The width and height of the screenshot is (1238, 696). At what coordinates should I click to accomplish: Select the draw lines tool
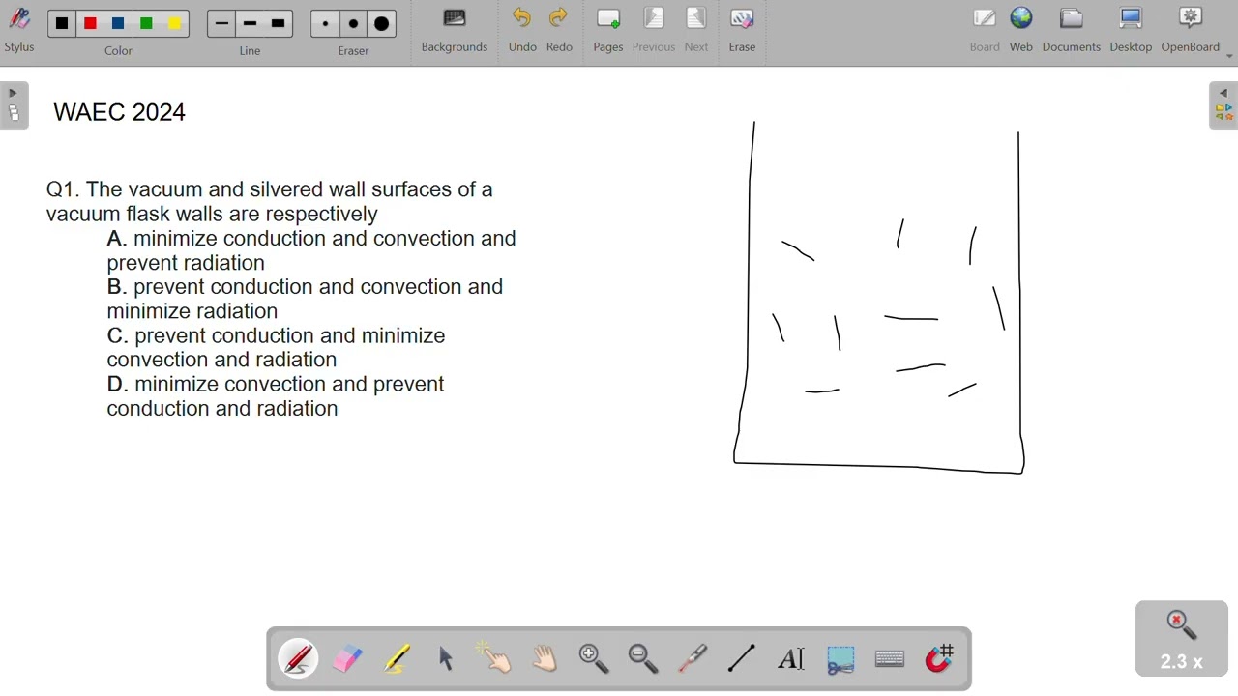tap(742, 659)
